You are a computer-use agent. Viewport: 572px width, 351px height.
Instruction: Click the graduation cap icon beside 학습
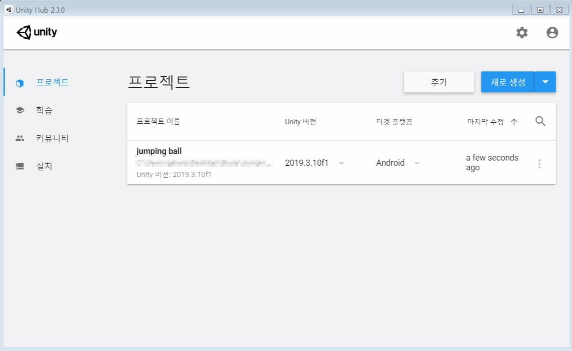tap(20, 111)
